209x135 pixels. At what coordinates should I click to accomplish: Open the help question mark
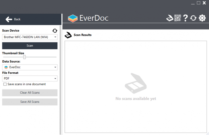point(185,18)
